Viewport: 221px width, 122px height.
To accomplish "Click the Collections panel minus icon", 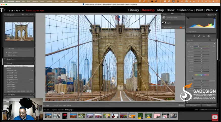I will (31, 95).
